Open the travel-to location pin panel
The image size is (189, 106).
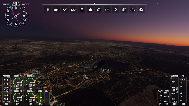[116, 10]
